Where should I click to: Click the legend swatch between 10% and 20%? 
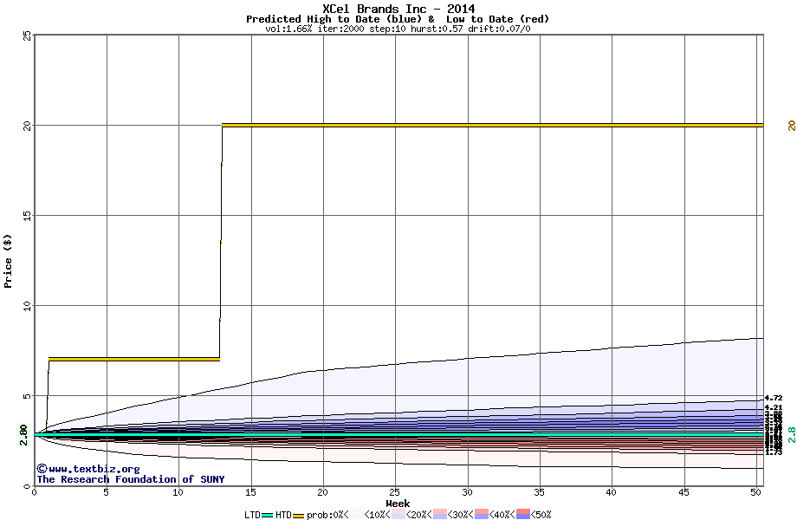[398, 515]
